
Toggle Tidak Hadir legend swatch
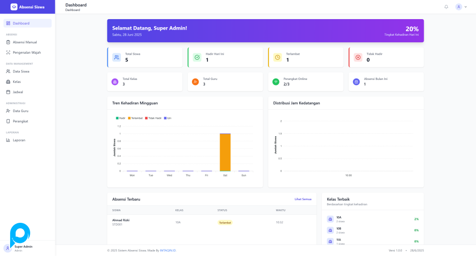147,118
